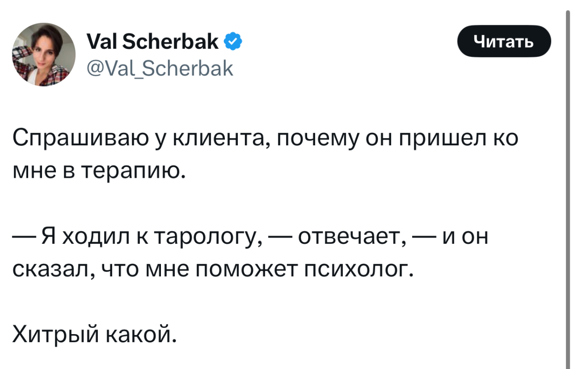The width and height of the screenshot is (574, 369).
Task: Click the blue checkmark to see verification info
Action: pyautogui.click(x=234, y=41)
